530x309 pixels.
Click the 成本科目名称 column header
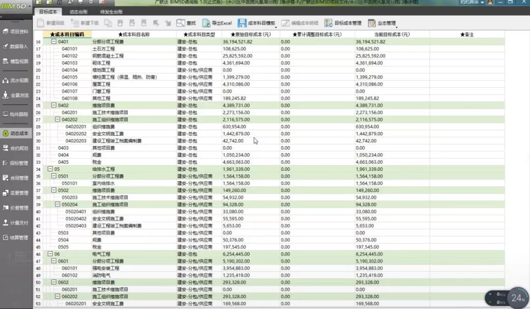134,35
